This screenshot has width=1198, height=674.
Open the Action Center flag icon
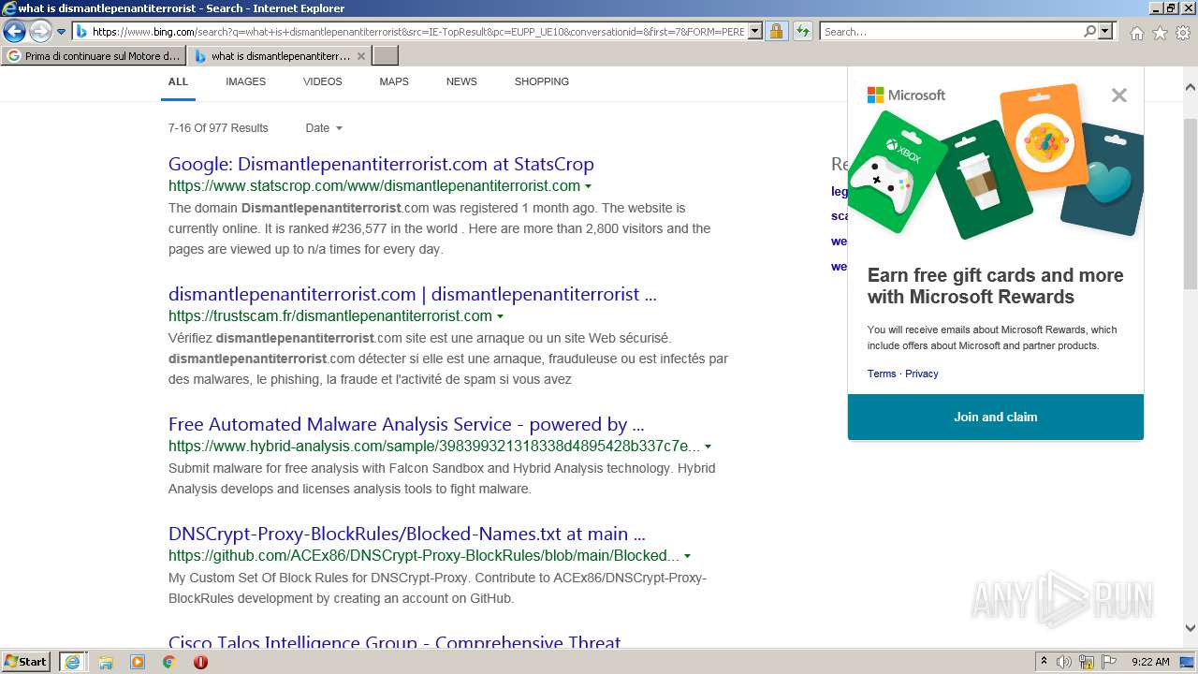[1110, 662]
